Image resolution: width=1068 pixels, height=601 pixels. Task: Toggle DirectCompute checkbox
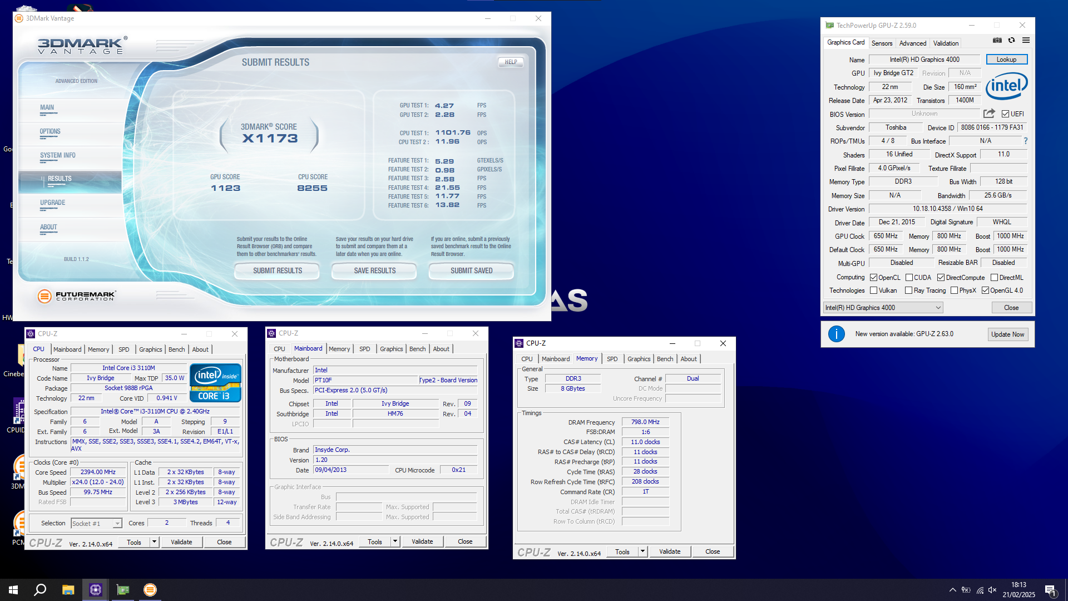click(941, 278)
